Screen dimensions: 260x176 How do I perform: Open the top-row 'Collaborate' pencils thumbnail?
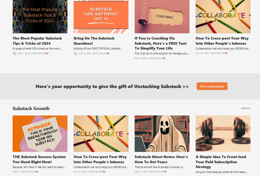223,16
